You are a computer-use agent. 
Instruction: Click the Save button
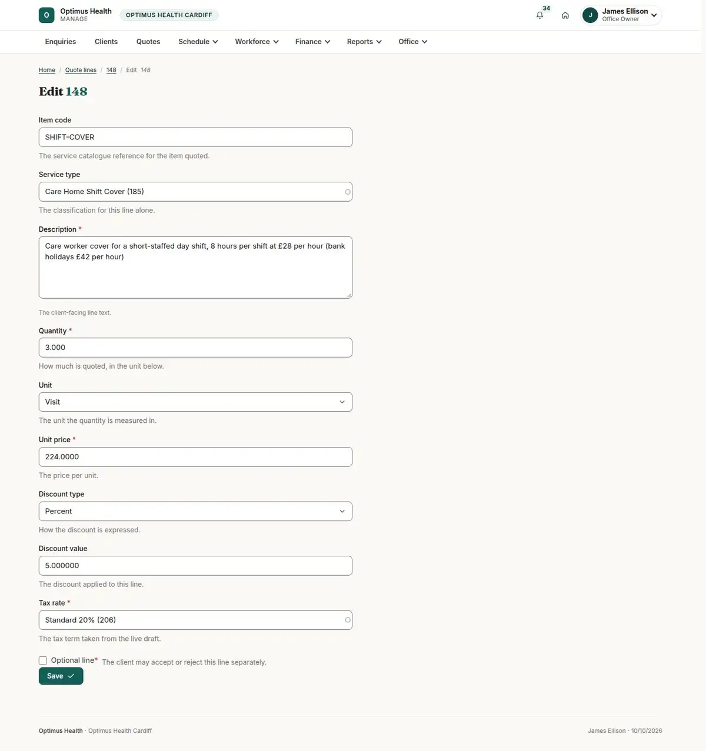pyautogui.click(x=61, y=676)
